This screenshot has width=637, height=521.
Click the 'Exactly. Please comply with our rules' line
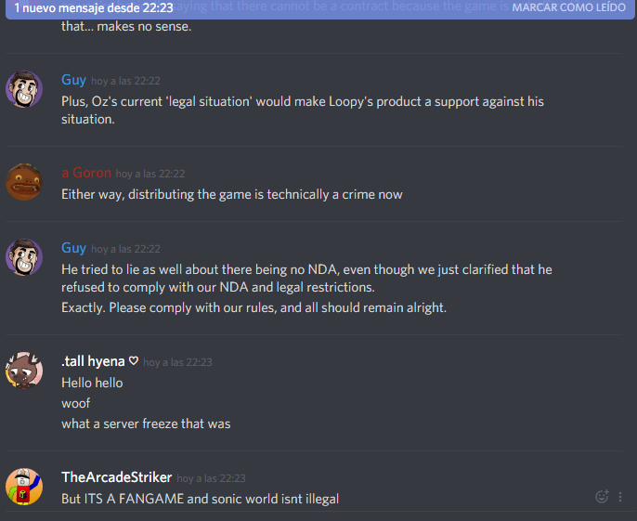point(253,307)
